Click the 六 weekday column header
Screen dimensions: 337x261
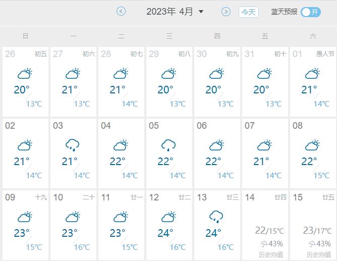(x=313, y=36)
